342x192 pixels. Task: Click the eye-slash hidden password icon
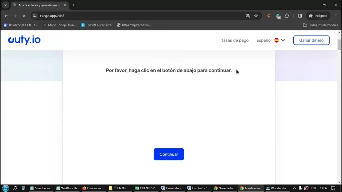pos(248,16)
